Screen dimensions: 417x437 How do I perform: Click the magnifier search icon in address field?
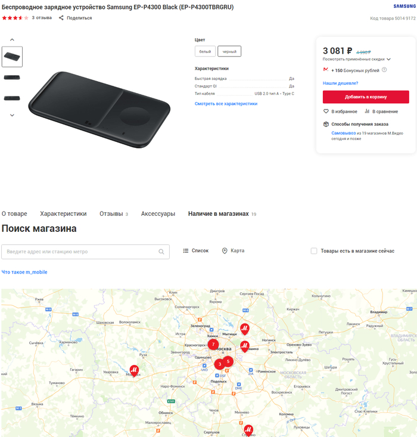[x=161, y=252]
